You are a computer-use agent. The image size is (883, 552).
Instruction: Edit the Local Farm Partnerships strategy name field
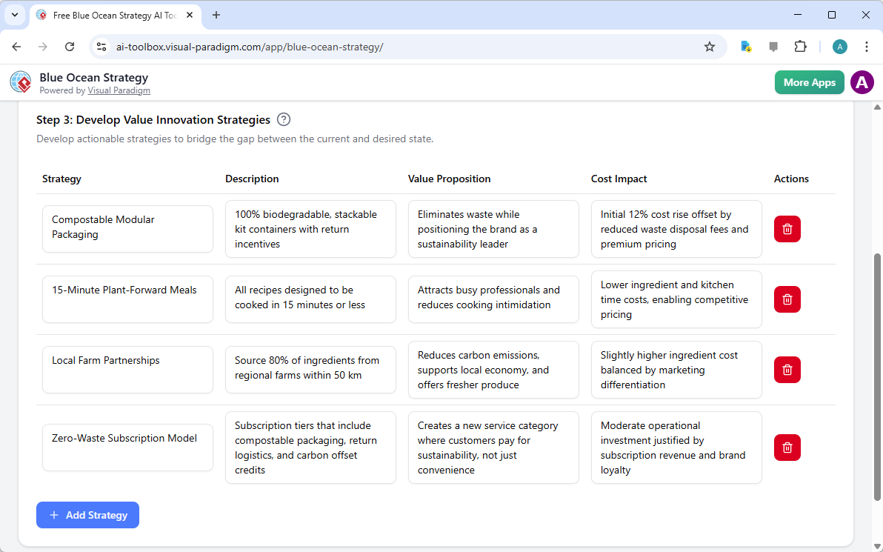pos(127,370)
